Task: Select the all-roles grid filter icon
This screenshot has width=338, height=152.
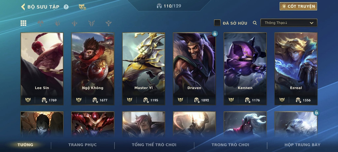Action: (x=24, y=23)
